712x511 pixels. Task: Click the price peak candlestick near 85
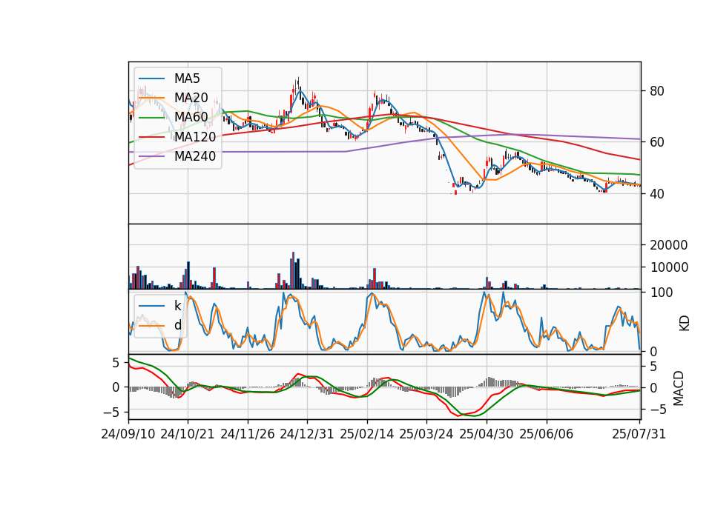click(298, 84)
